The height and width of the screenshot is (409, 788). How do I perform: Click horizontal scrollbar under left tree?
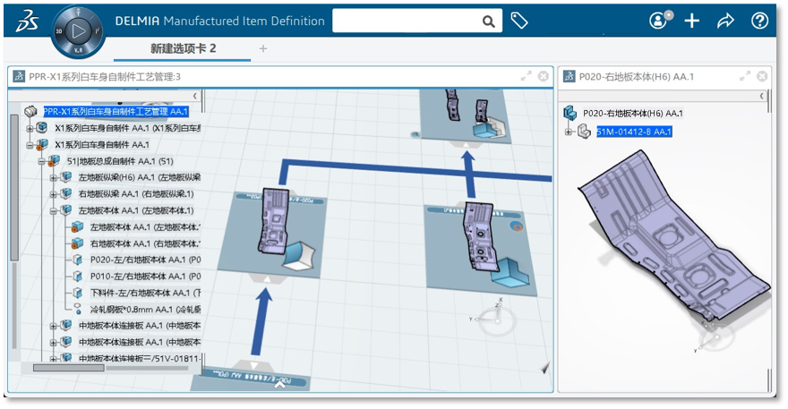tap(69, 368)
